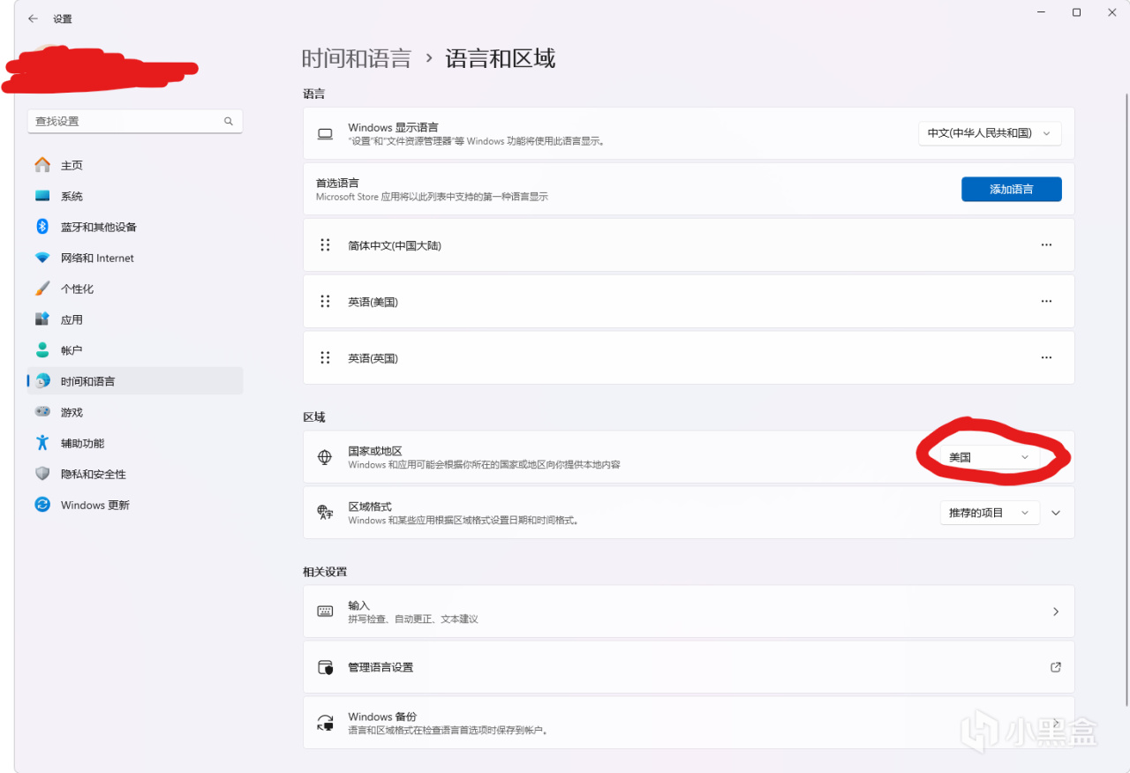This screenshot has height=773, width=1130.
Task: Expand the Windows 备份 row chevron
Action: pos(1056,723)
